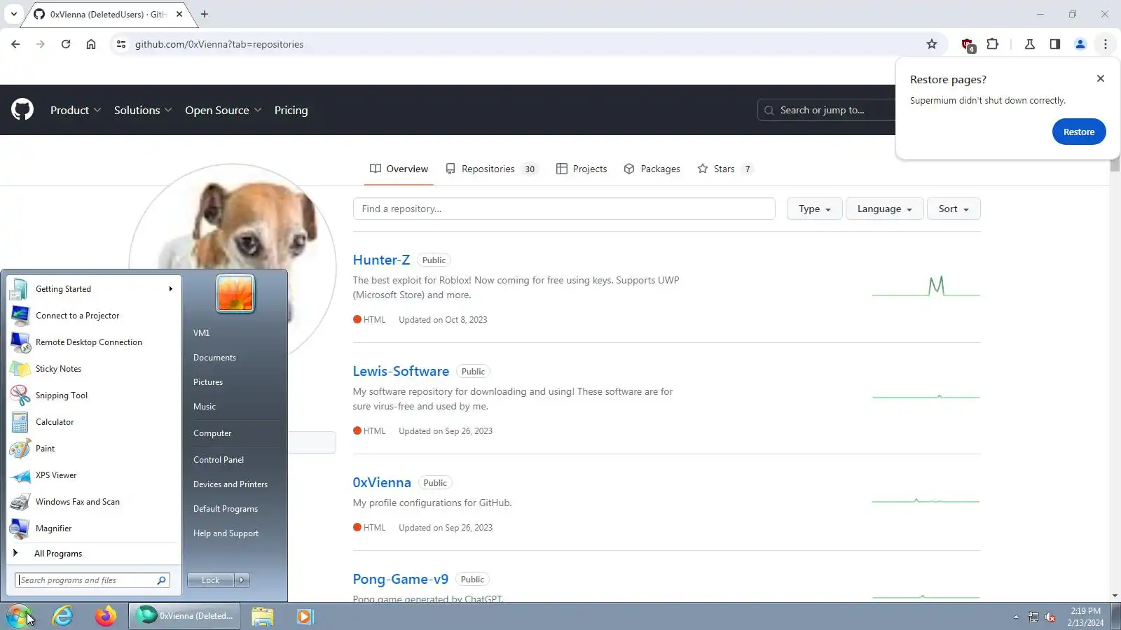
Task: Click the Find a repository field
Action: point(564,209)
